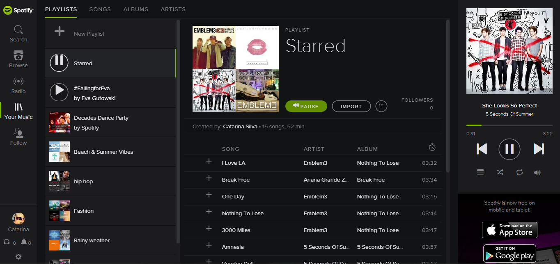This screenshot has width=560, height=264.
Task: Open the Fashion playlist
Action: coord(110,211)
